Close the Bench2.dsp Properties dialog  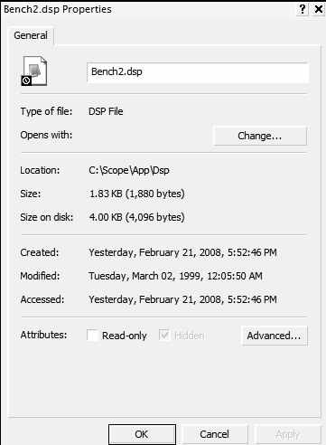[318, 9]
